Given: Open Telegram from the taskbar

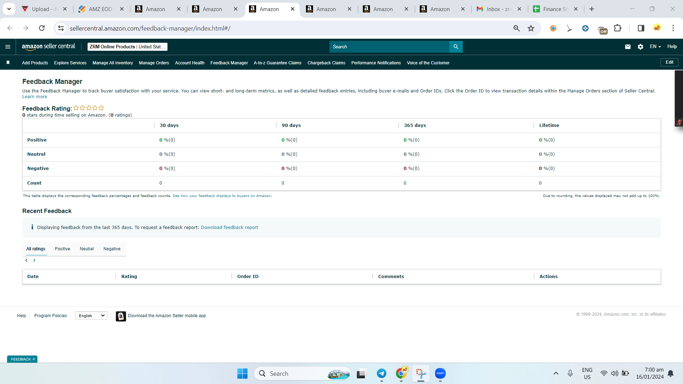Looking at the screenshot, I should coord(382,373).
